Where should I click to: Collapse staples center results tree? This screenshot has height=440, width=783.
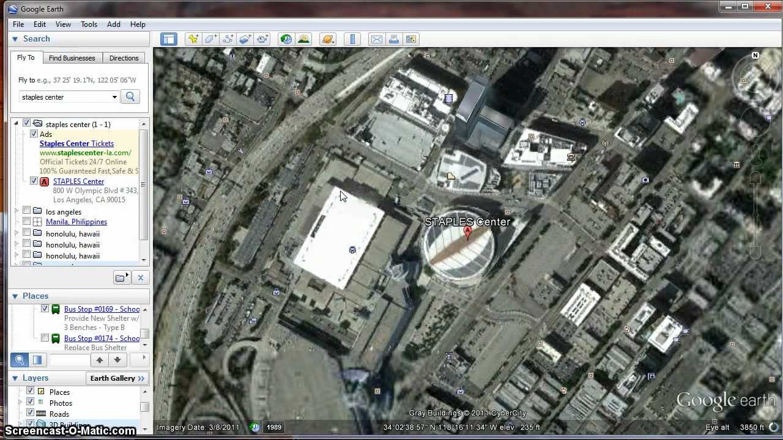(x=17, y=123)
